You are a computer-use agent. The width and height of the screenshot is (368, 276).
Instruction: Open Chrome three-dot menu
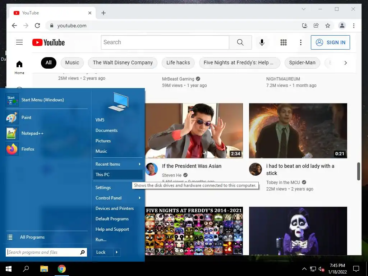coord(354,26)
